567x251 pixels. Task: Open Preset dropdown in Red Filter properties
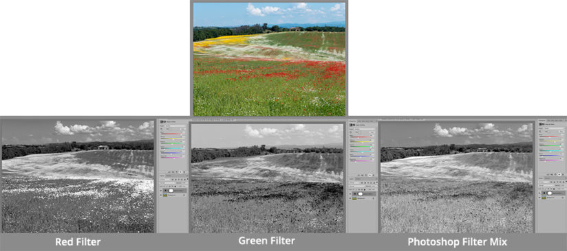[x=173, y=126]
